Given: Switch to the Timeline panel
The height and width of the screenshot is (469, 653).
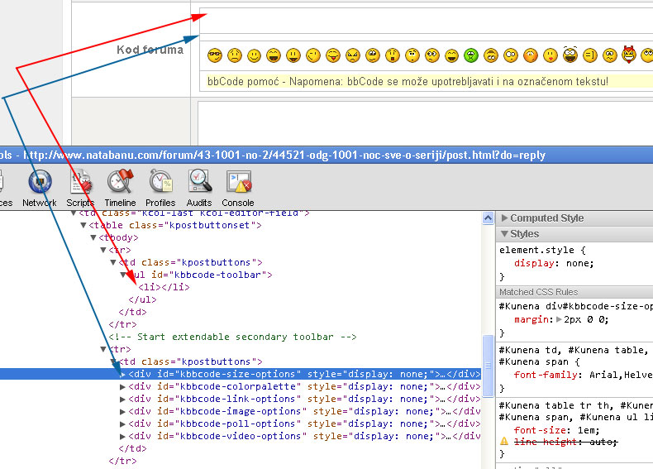Looking at the screenshot, I should 120,187.
